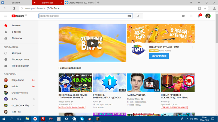Screen dimensions: 218x122
Task: Close the YouTube browser tab
Action: (x=62, y=3)
